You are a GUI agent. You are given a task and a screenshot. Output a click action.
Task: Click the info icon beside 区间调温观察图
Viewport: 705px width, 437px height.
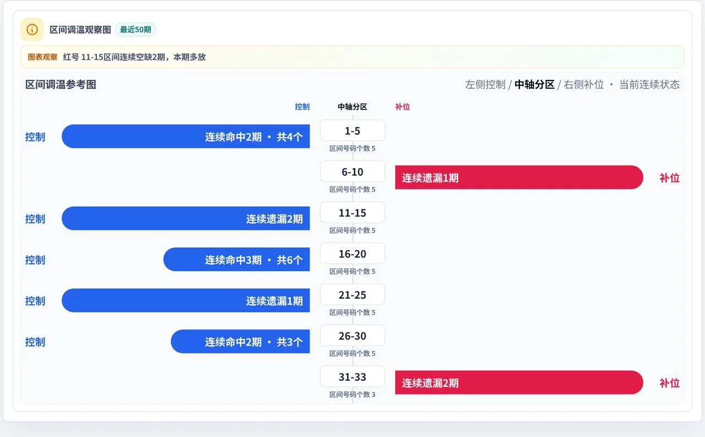pyautogui.click(x=32, y=29)
